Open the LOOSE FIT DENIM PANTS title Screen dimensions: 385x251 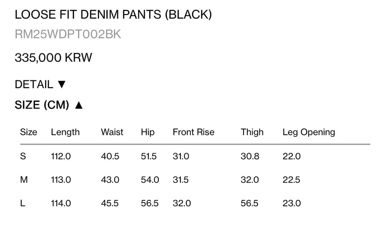coord(113,14)
